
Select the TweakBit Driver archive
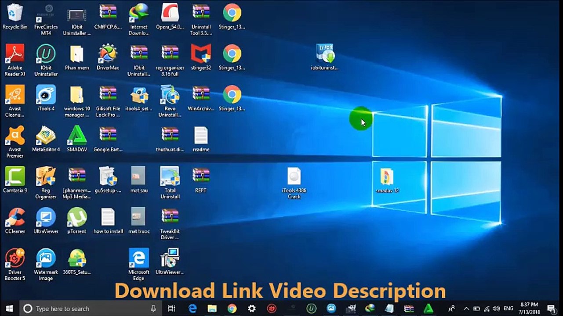coord(170,224)
